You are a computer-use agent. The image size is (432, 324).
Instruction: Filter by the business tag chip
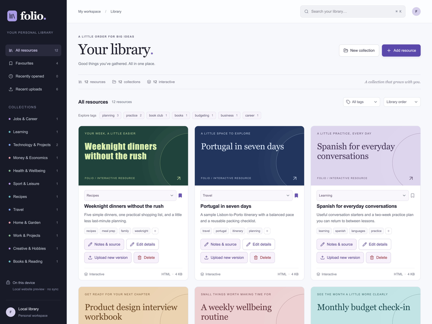tap(229, 115)
